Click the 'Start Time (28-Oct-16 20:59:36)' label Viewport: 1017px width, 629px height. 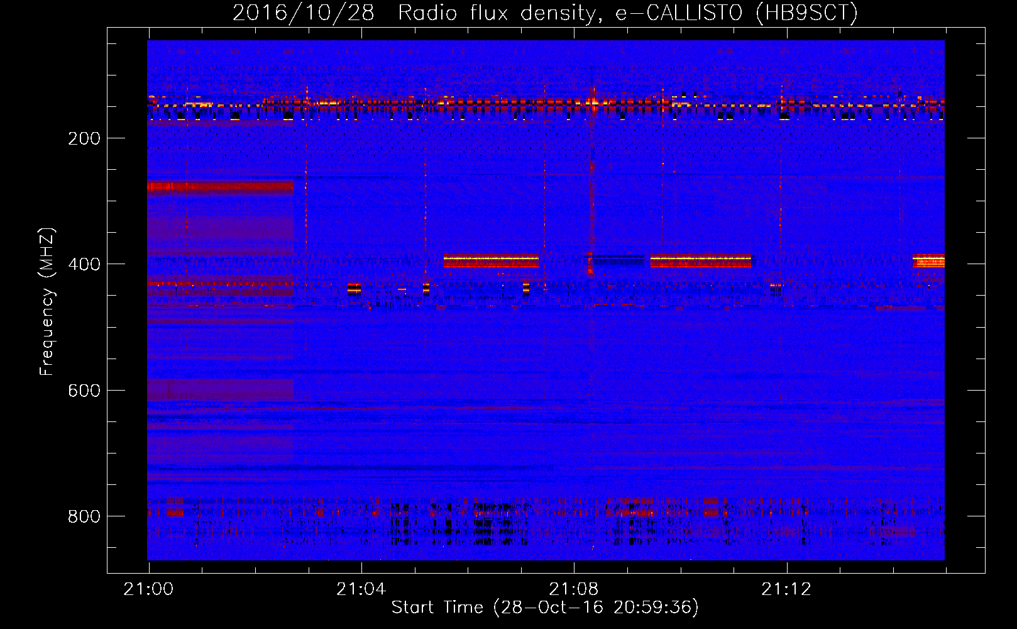pos(545,608)
